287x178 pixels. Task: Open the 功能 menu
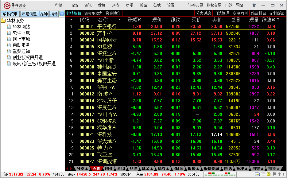tap(129, 5)
